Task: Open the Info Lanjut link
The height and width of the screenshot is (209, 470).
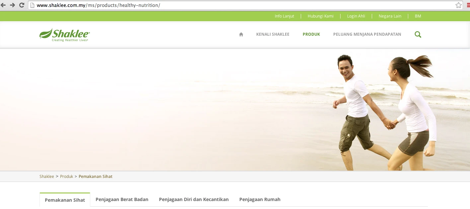Action: tap(284, 16)
